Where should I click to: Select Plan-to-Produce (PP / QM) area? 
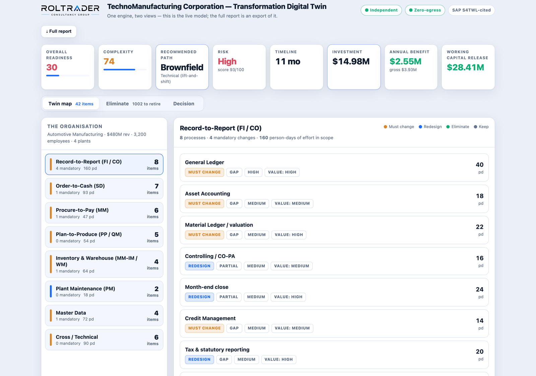click(104, 237)
